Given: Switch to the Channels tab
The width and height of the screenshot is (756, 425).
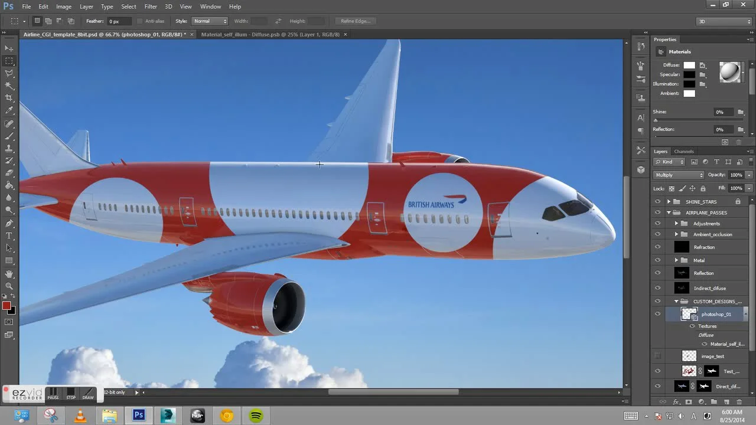Looking at the screenshot, I should (x=684, y=151).
